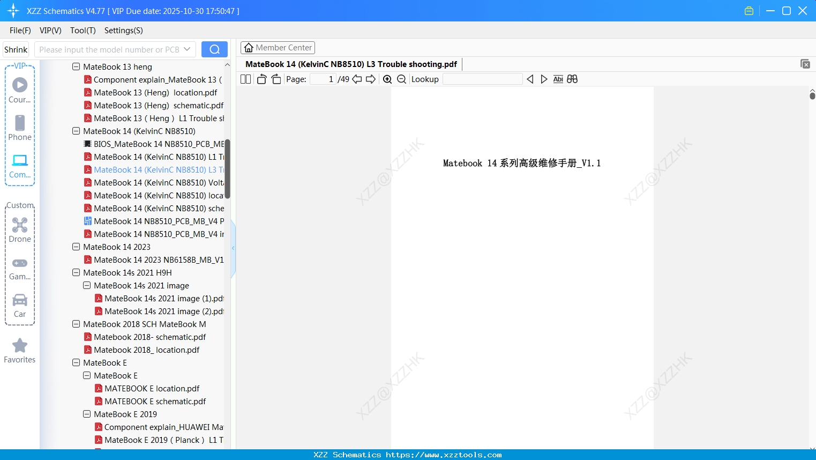816x460 pixels.
Task: Click the blue search button
Action: click(x=214, y=49)
